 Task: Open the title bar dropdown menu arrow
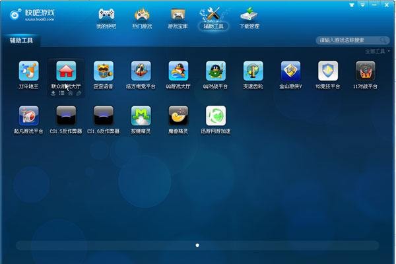[362, 5]
